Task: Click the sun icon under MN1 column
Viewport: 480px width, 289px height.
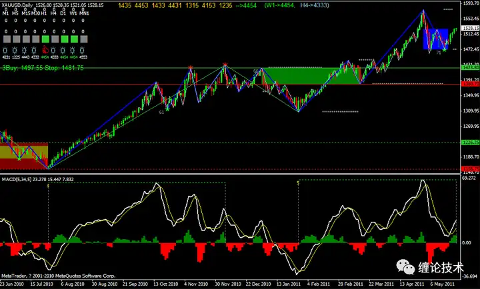Action: 82,50
